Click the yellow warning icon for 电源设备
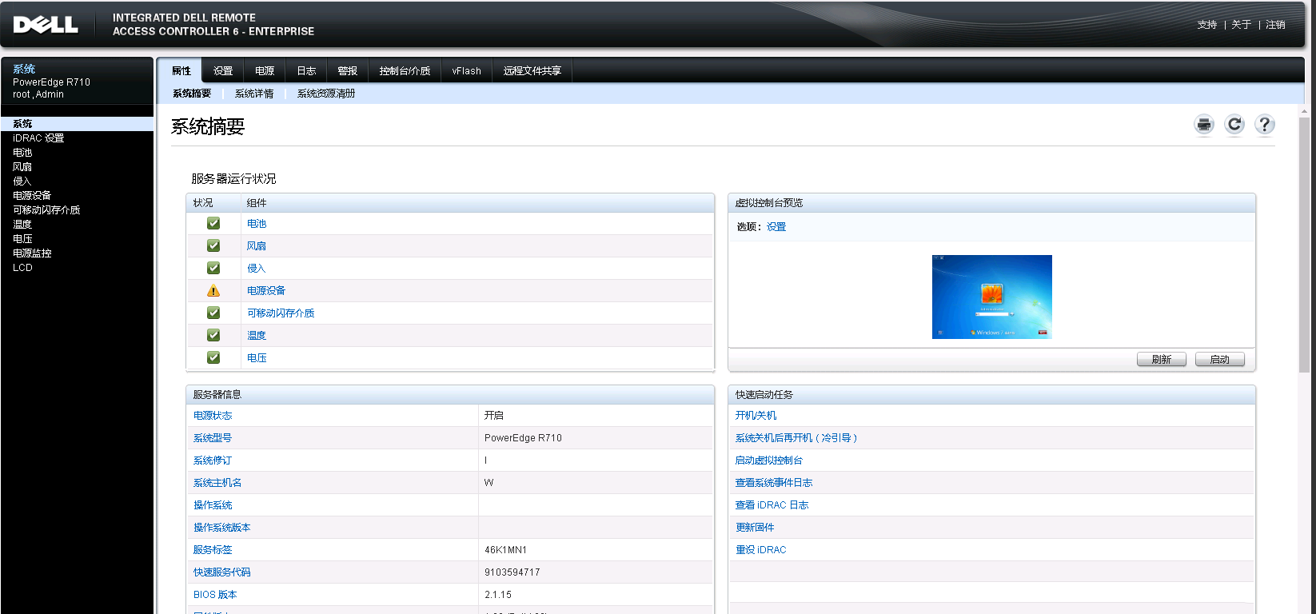1316x614 pixels. click(x=213, y=291)
